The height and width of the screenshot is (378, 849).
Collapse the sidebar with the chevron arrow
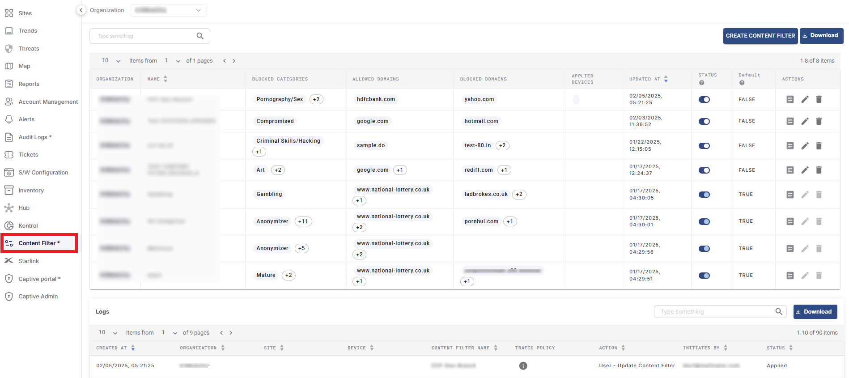click(x=81, y=10)
